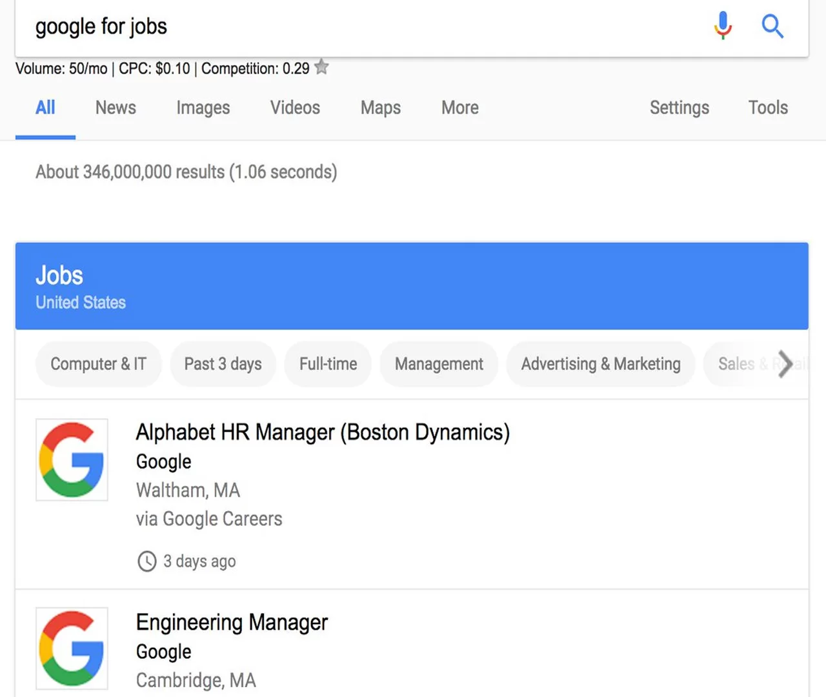Filter jobs by Advertising & Marketing

601,364
